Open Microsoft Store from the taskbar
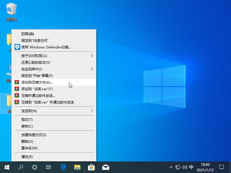The image size is (231, 173). coord(91,167)
